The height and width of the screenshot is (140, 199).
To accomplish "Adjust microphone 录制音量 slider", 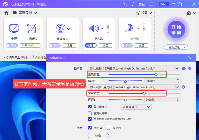I will [x=144, y=93].
